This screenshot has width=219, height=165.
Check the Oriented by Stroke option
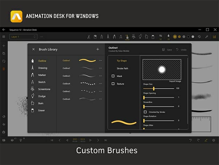pos(145,112)
